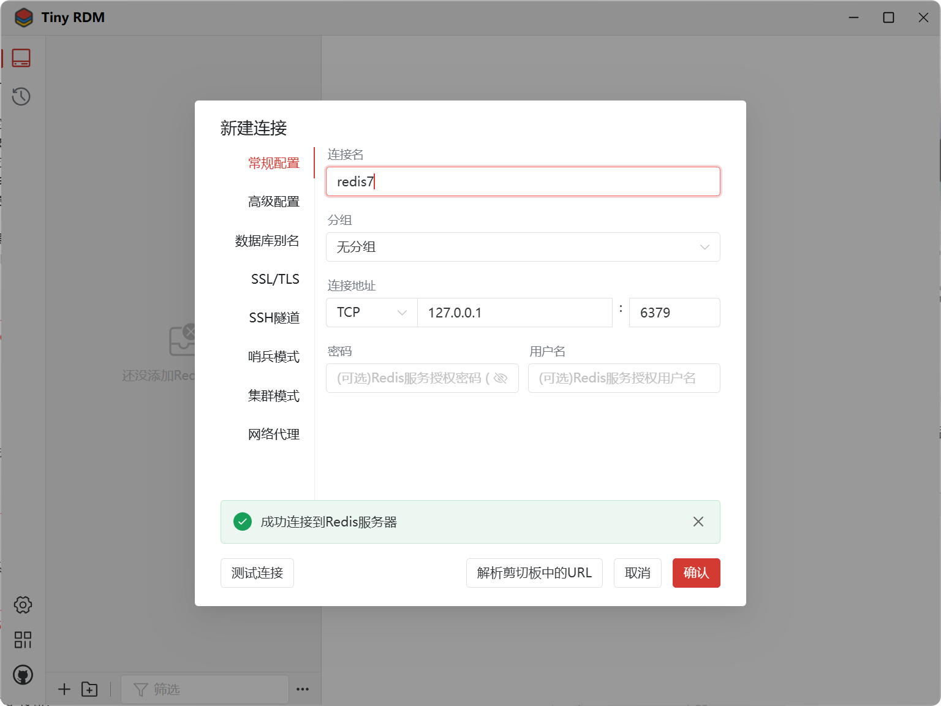Click the 筛选 filter box
941x706 pixels.
(x=205, y=689)
